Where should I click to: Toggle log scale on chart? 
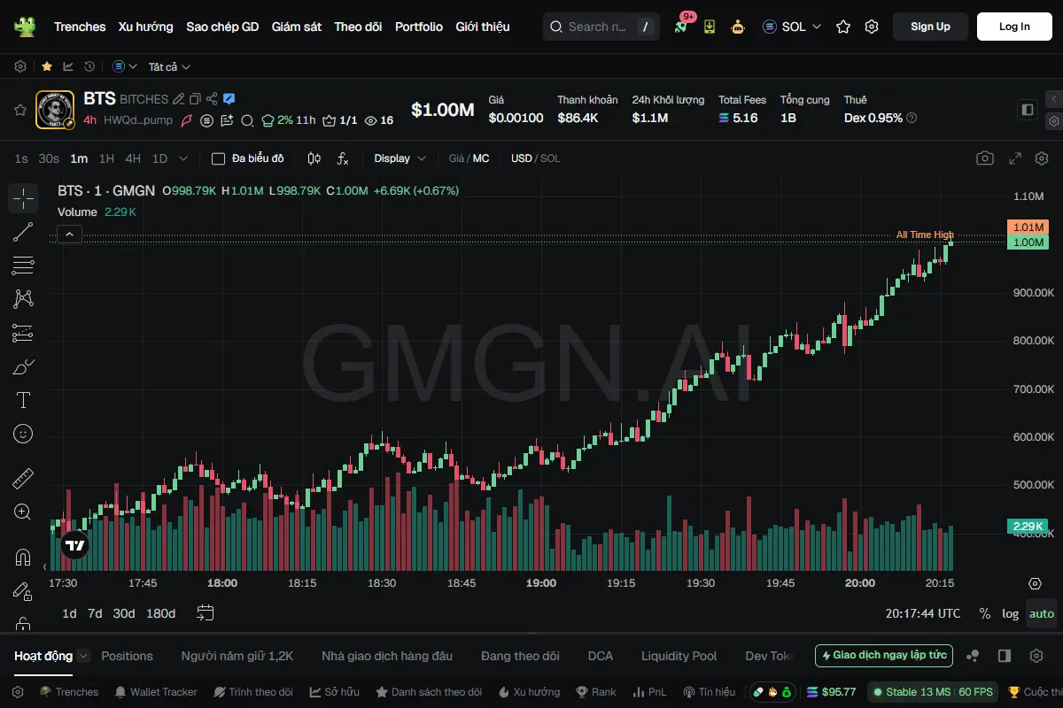pyautogui.click(x=1010, y=613)
